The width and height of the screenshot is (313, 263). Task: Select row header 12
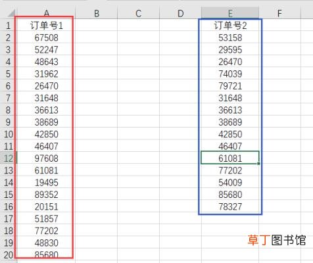tap(9, 158)
